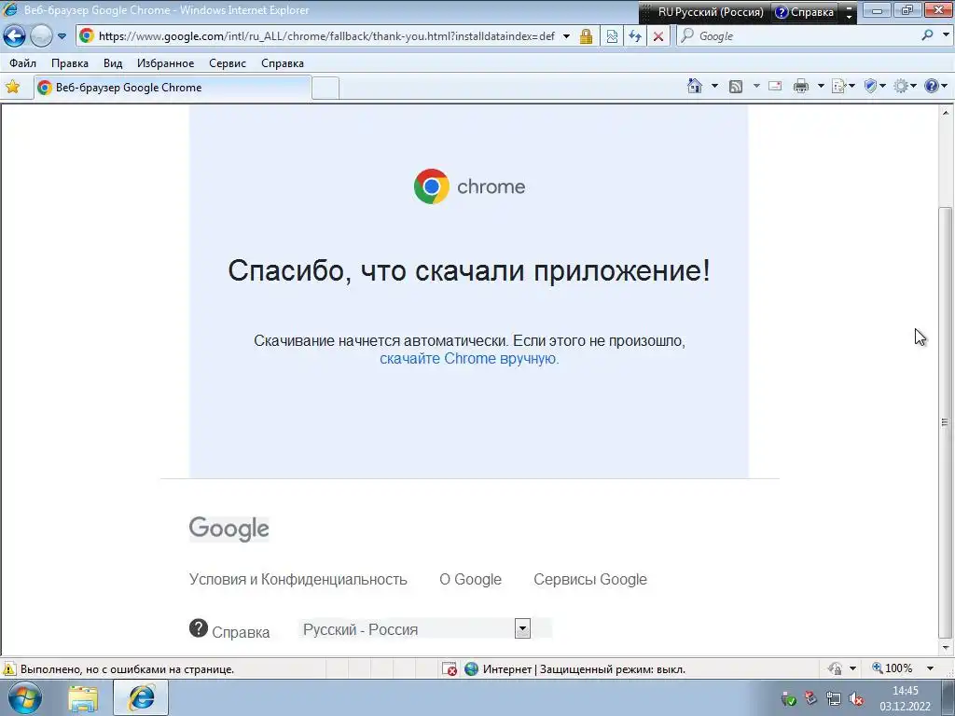The width and height of the screenshot is (955, 716).
Task: Click the red-flag Action Center tray icon
Action: [810, 698]
